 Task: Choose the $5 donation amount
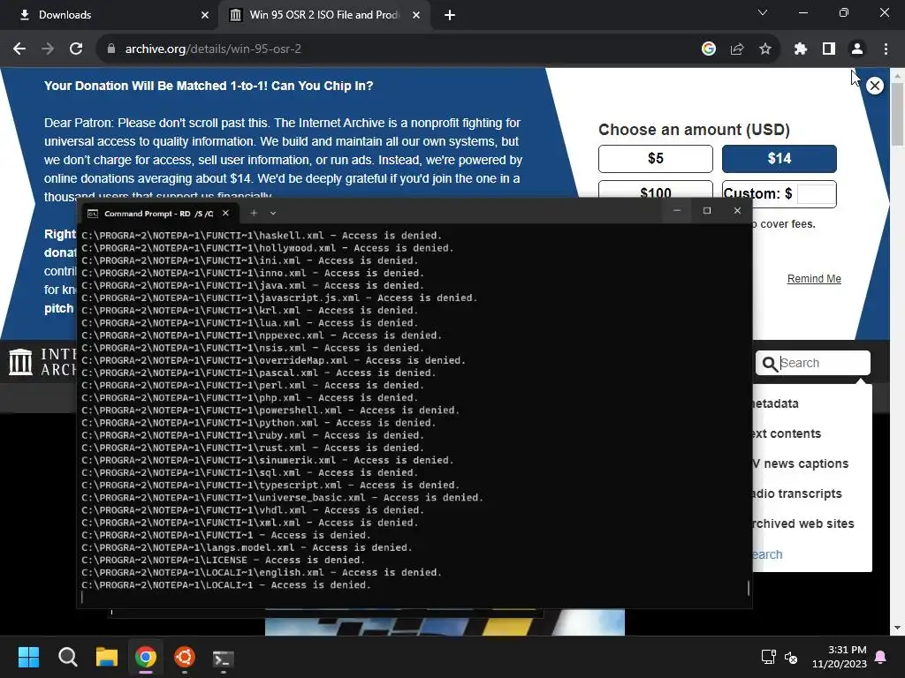[x=656, y=159]
